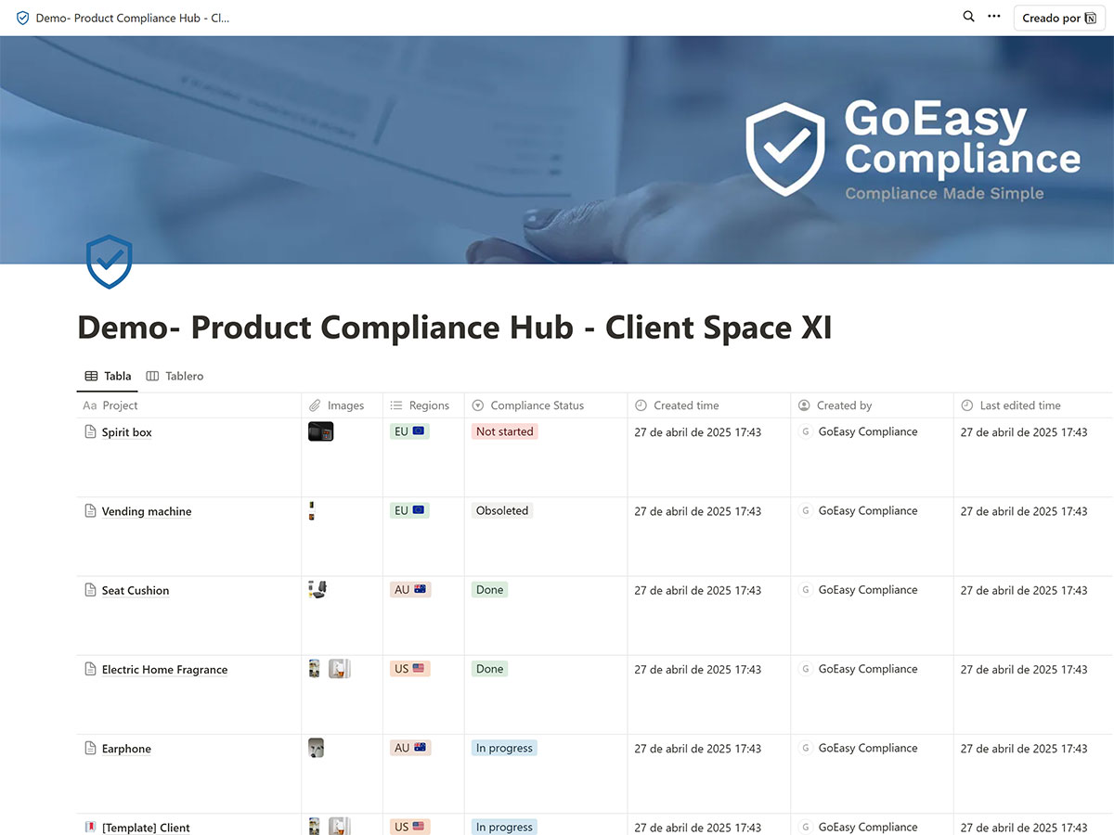Click the blue shield page icon
This screenshot has width=1114, height=835.
[x=109, y=262]
